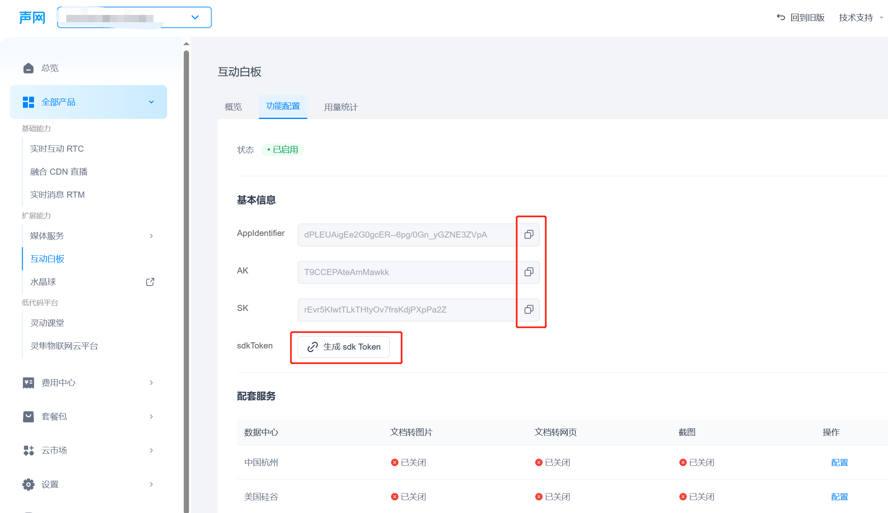The image size is (888, 513).
Task: Click the 总览 home icon
Action: pyautogui.click(x=28, y=68)
